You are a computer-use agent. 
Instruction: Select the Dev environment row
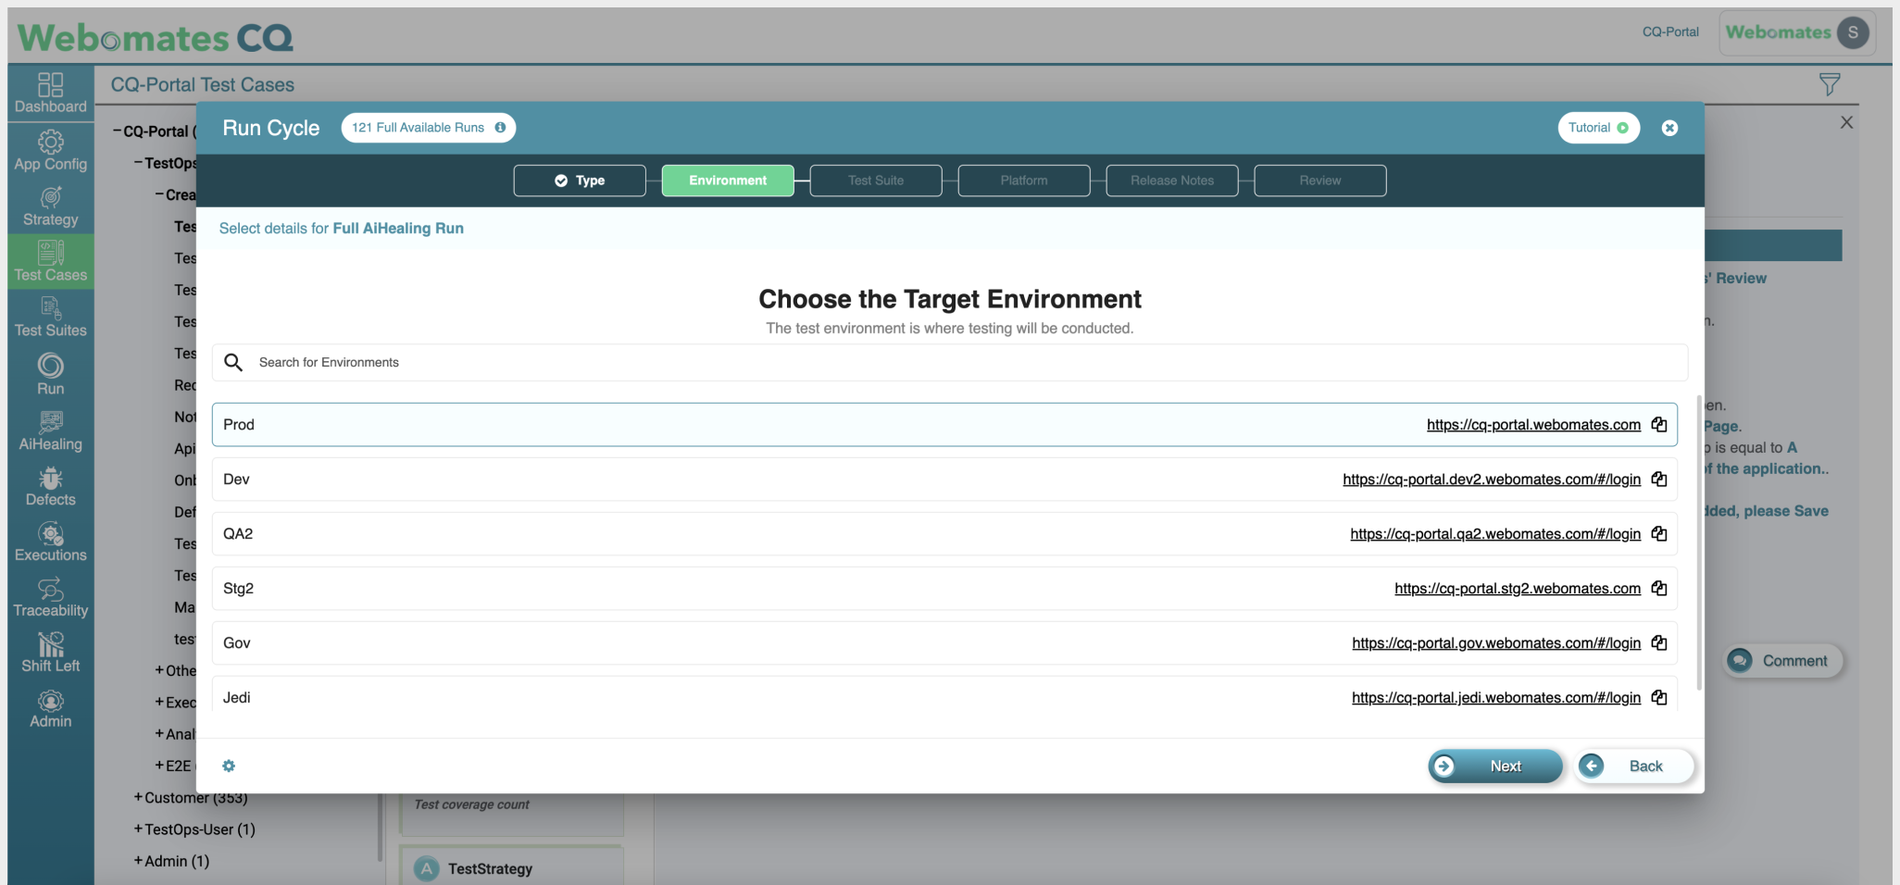[944, 479]
